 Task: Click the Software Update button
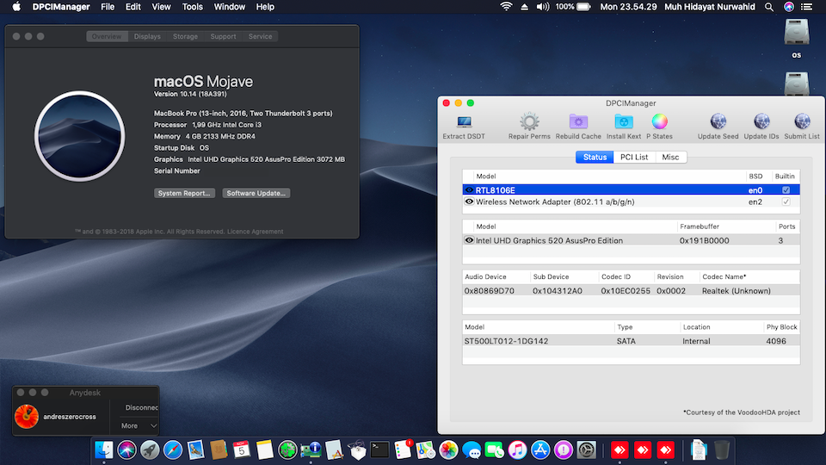pyautogui.click(x=256, y=193)
